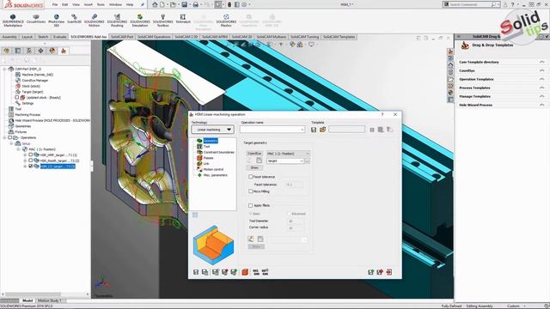Switch to the Evaluate tab
This screenshot has width=550, height=309.
(x=59, y=37)
